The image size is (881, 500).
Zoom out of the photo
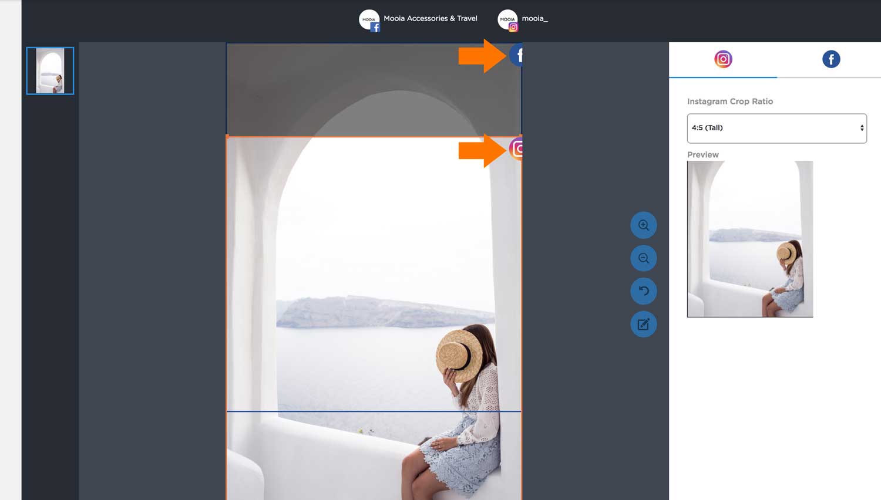(x=644, y=258)
